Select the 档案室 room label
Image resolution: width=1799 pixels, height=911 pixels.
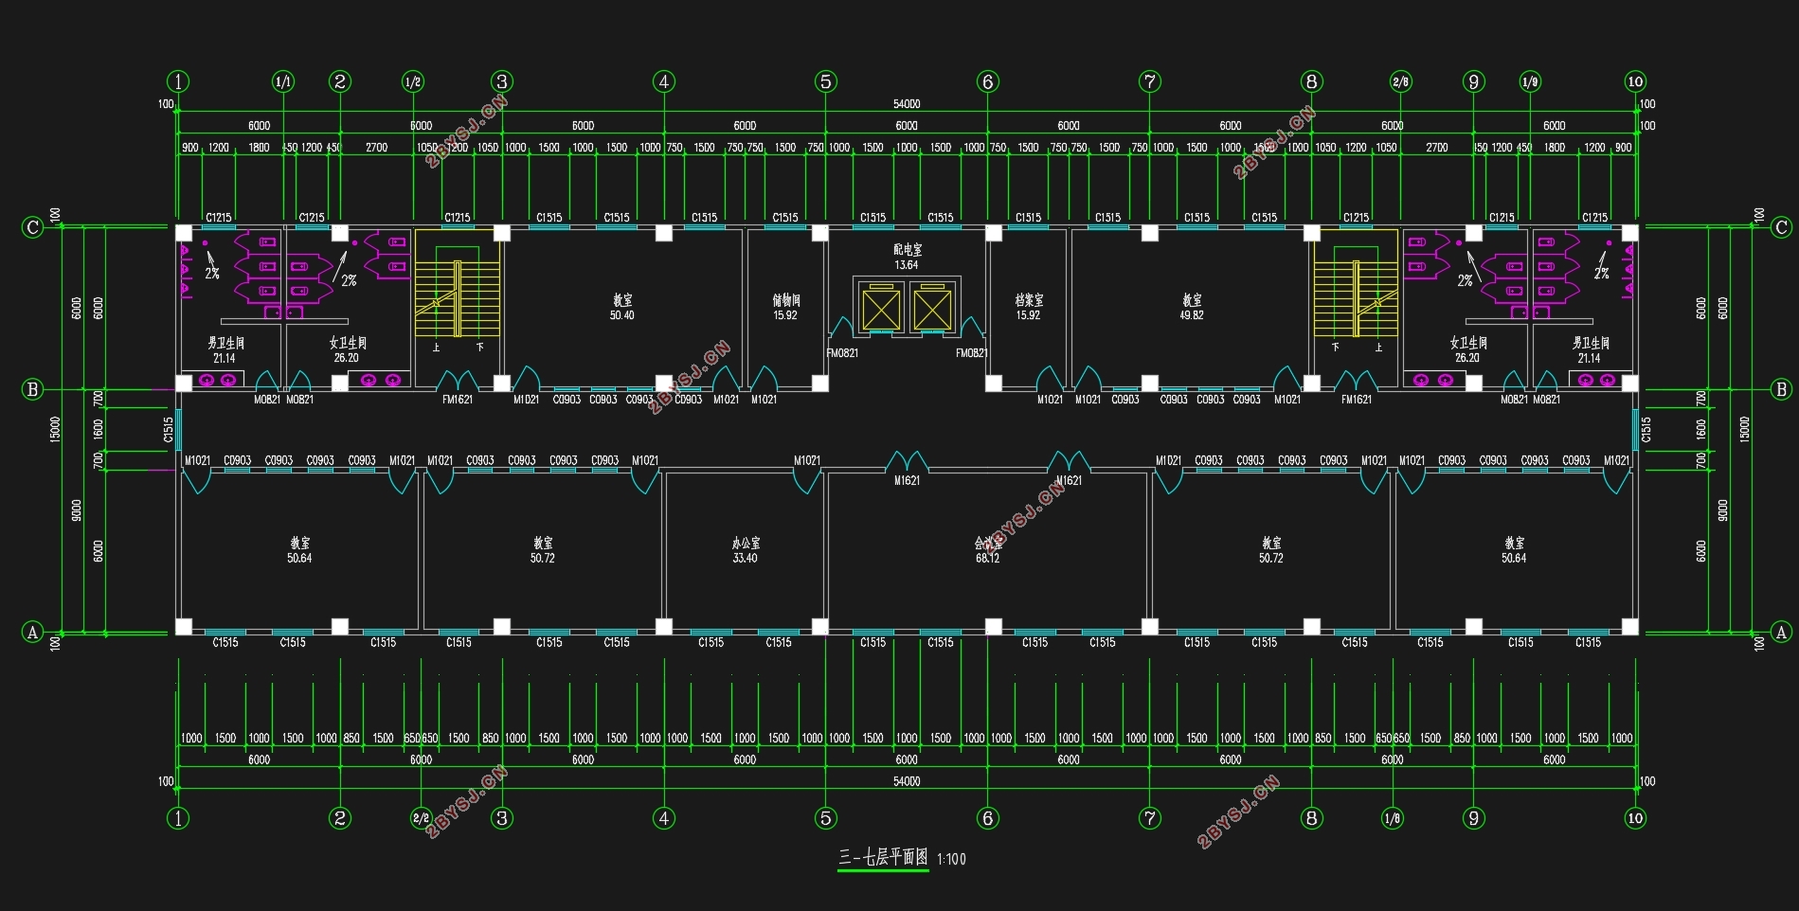pyautogui.click(x=1029, y=300)
